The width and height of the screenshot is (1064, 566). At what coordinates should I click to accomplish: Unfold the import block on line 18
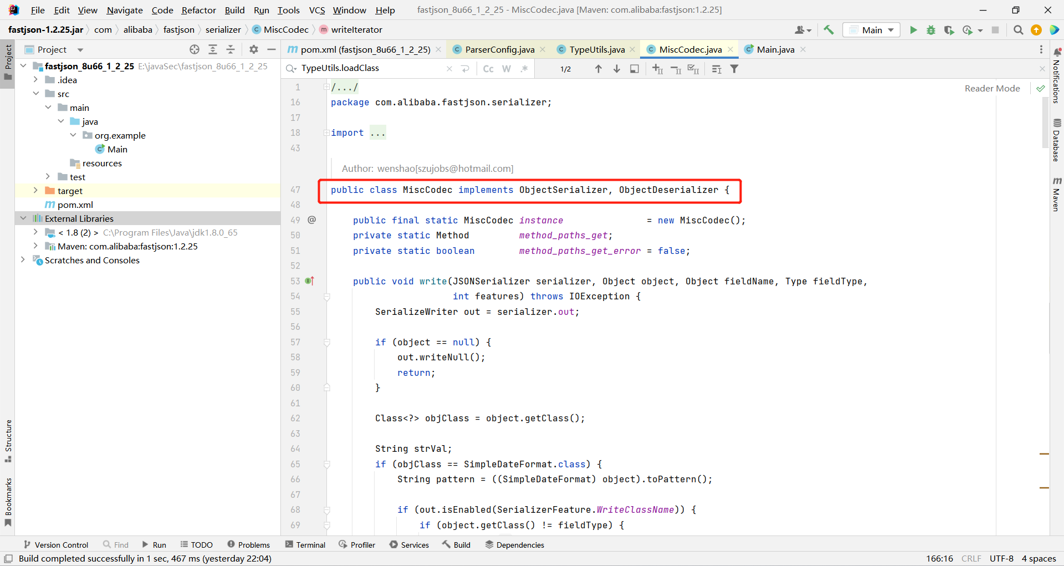tap(327, 132)
